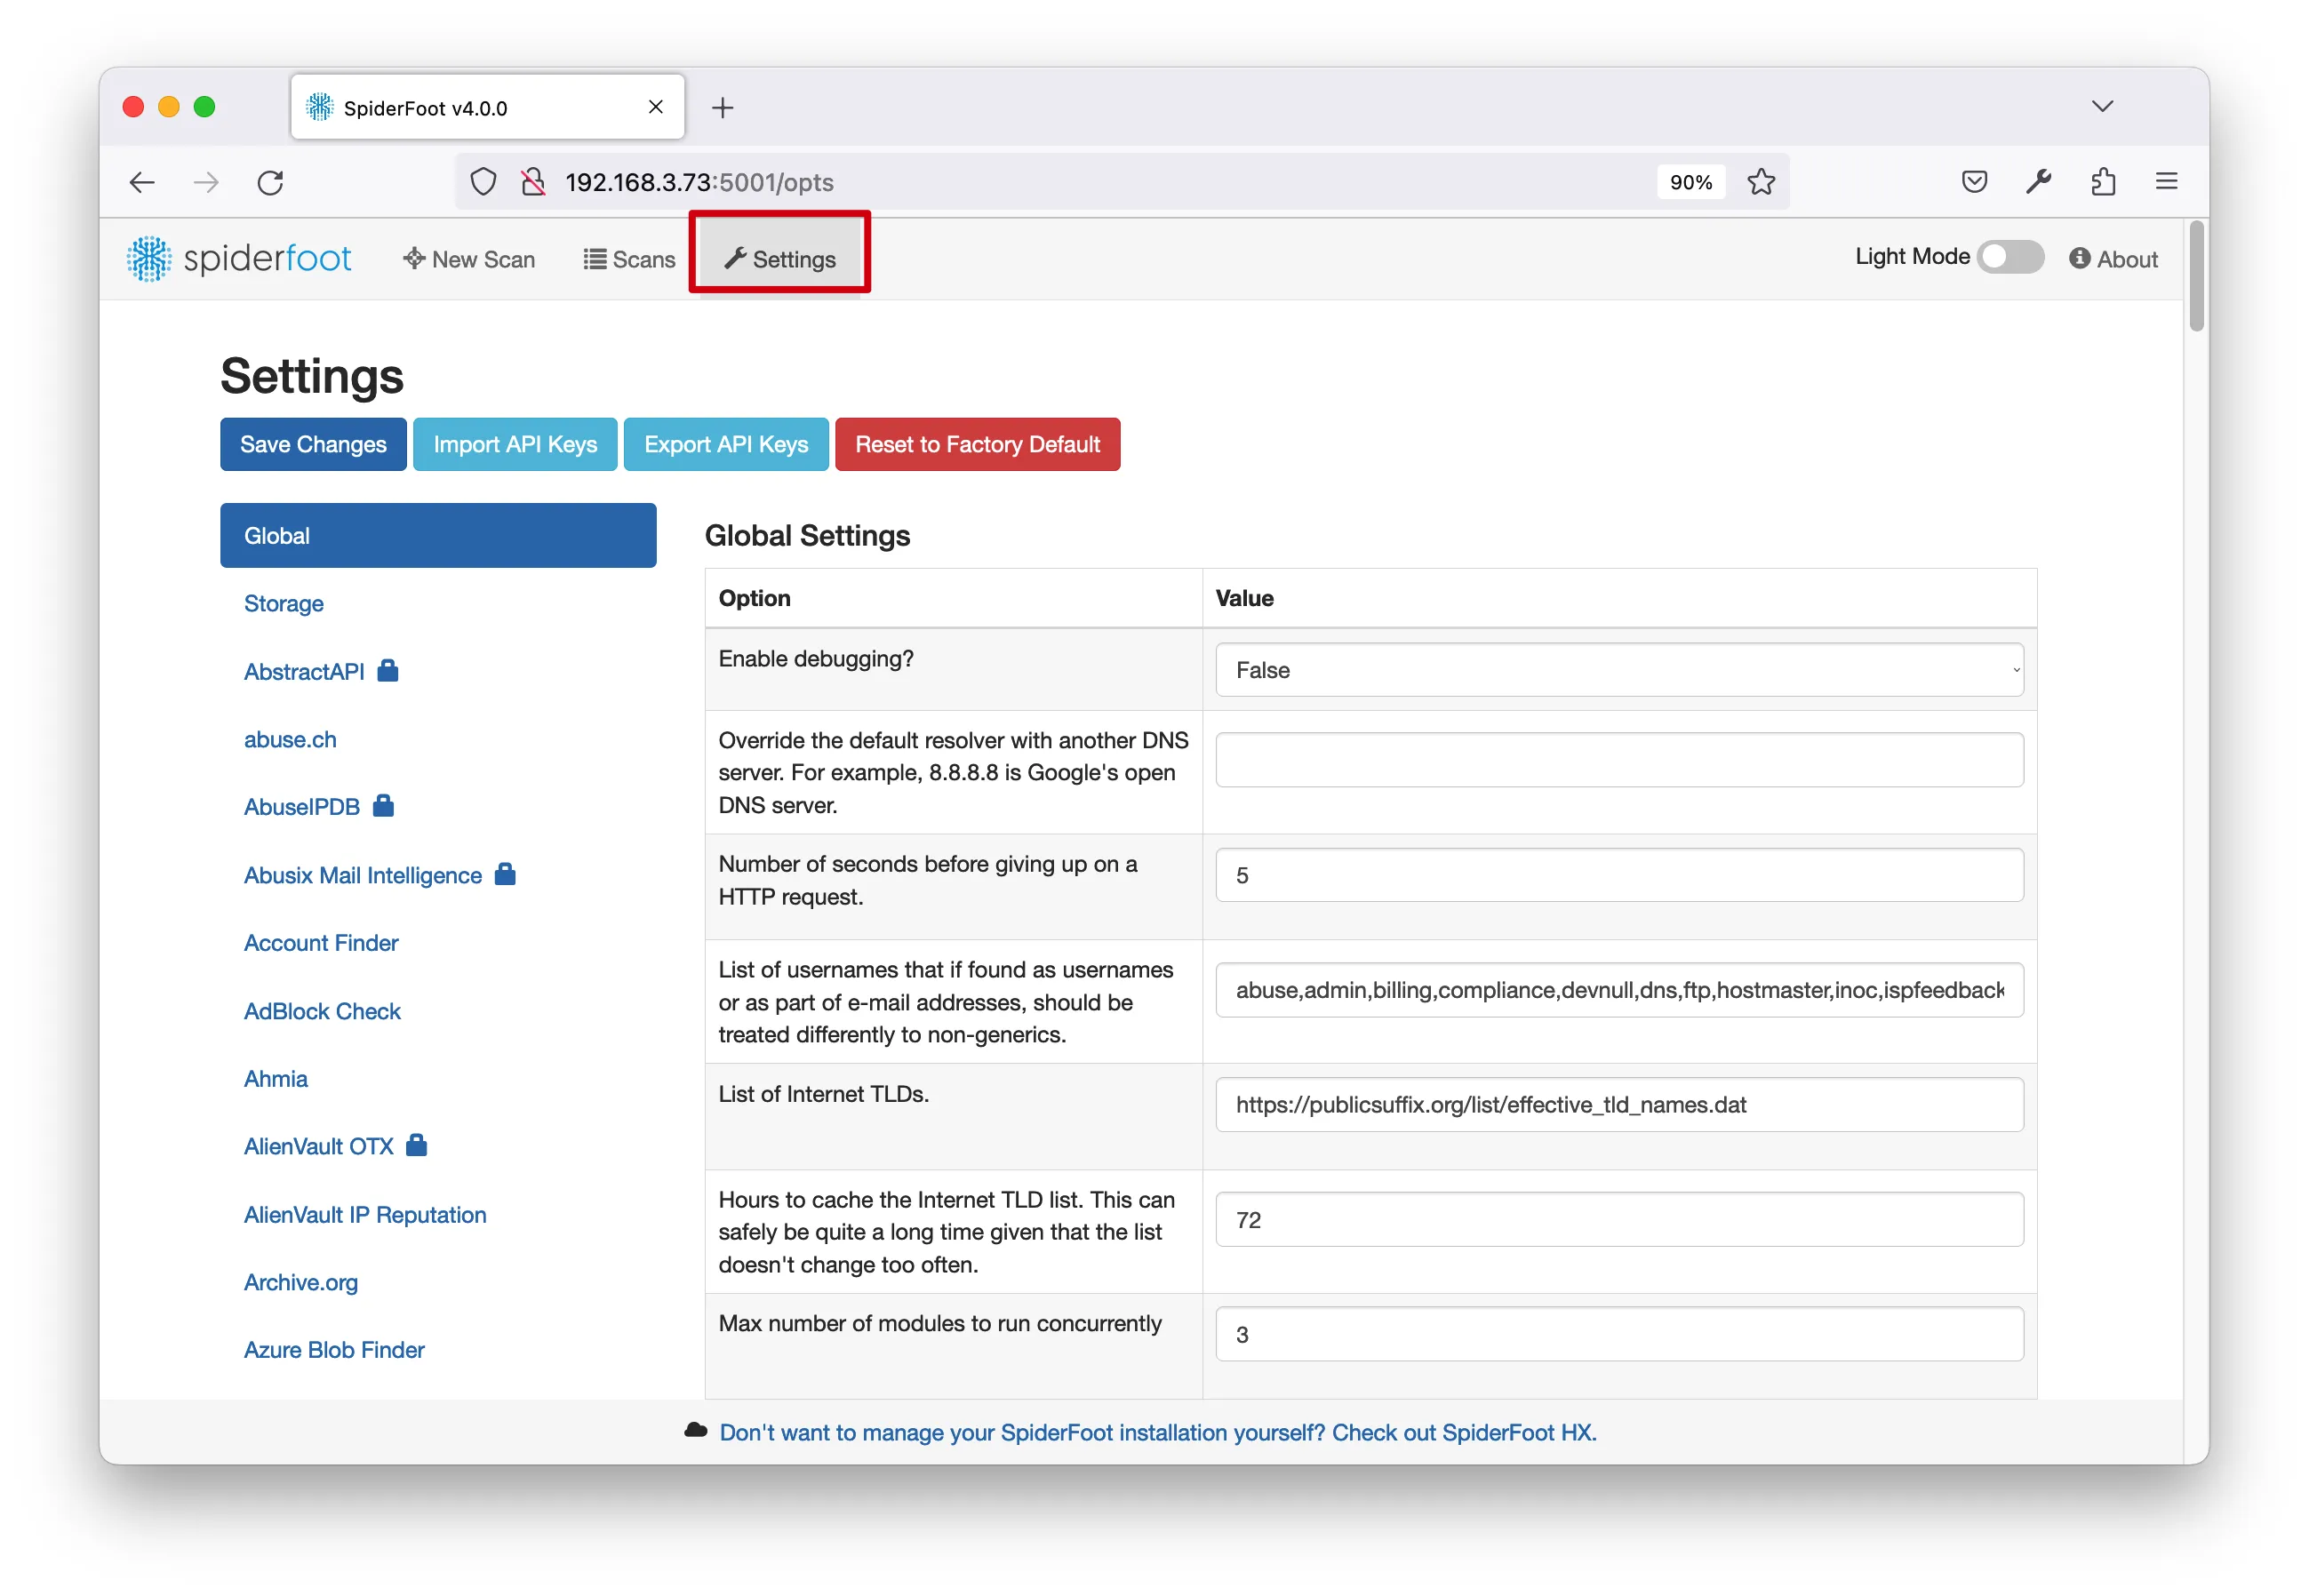Open the About page

[x=2113, y=259]
